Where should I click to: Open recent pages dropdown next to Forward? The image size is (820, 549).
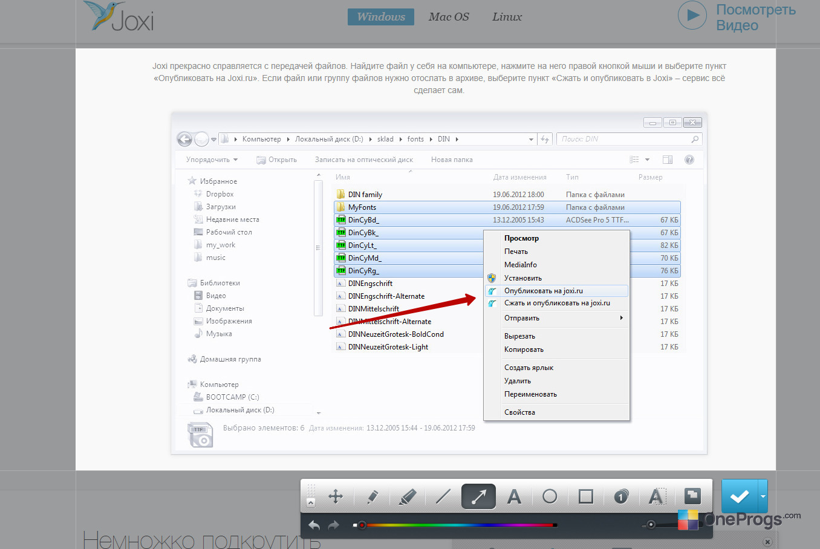click(x=213, y=139)
